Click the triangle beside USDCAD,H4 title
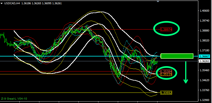 tap(2, 3)
